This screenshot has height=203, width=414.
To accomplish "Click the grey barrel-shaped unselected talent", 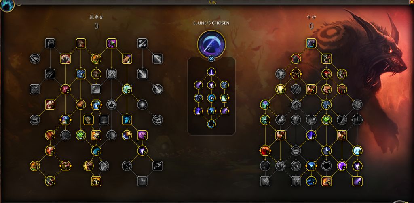I will (296, 151).
